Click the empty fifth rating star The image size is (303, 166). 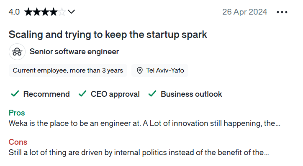click(x=62, y=12)
